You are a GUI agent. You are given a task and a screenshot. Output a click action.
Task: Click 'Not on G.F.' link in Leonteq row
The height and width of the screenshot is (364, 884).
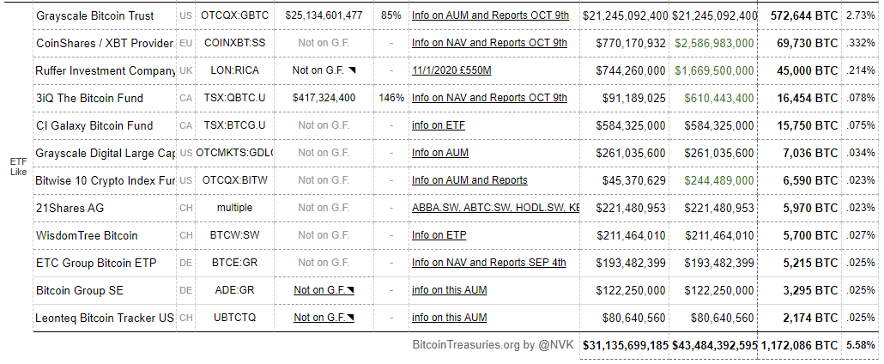point(318,318)
